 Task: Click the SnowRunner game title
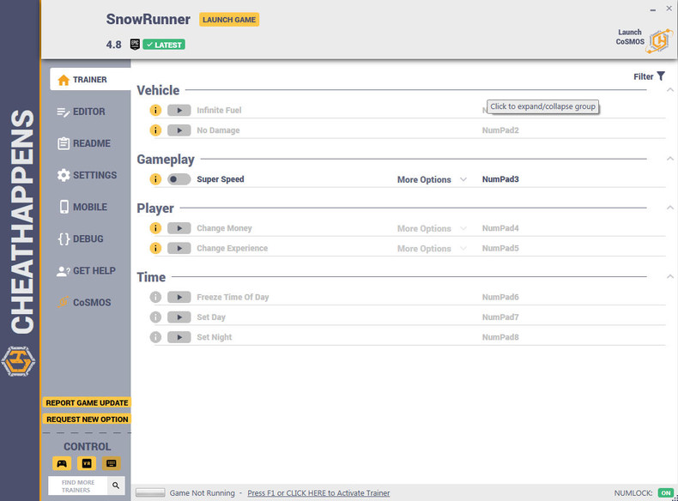pos(148,19)
